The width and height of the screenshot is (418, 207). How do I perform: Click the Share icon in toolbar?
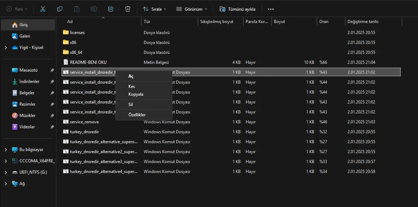click(111, 9)
